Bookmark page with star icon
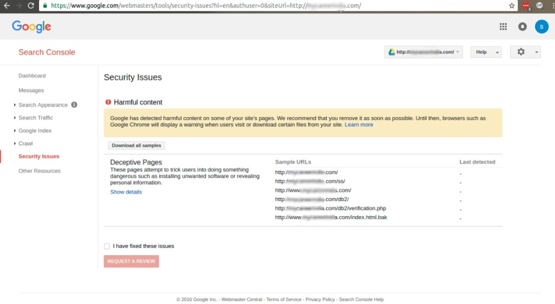 pyautogui.click(x=512, y=5)
